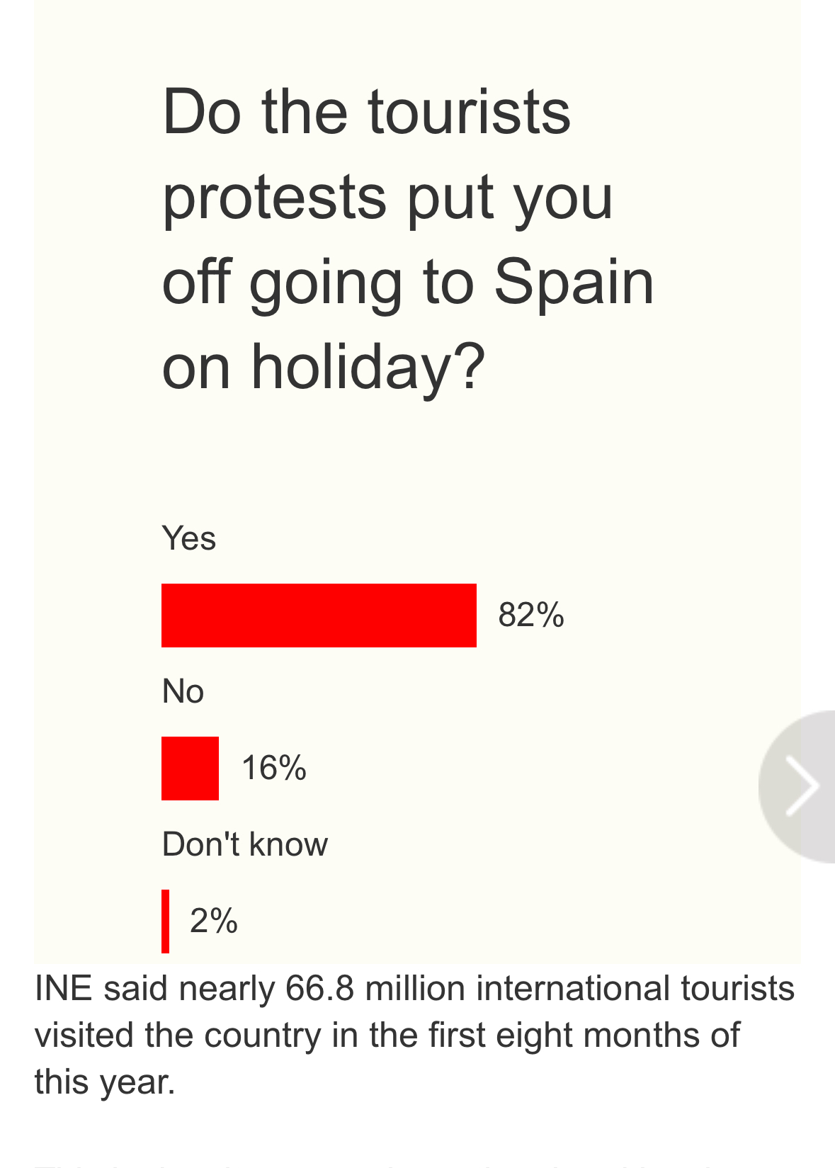
Task: Click the thin Don't know bar
Action: pyautogui.click(x=166, y=921)
